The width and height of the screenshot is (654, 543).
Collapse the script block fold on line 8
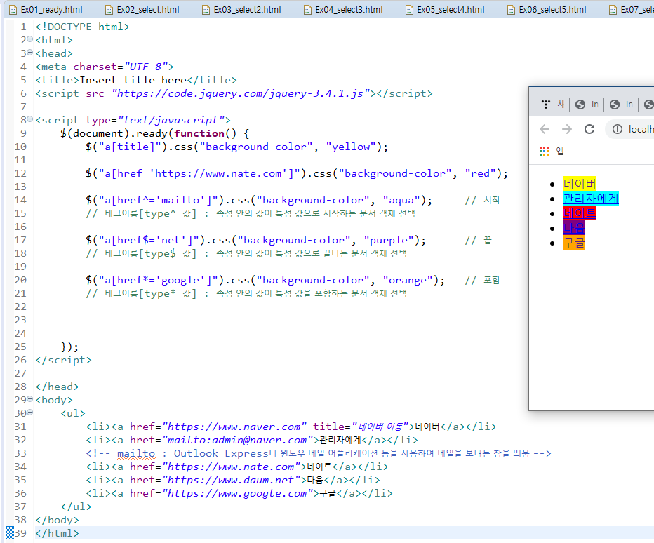(x=30, y=119)
